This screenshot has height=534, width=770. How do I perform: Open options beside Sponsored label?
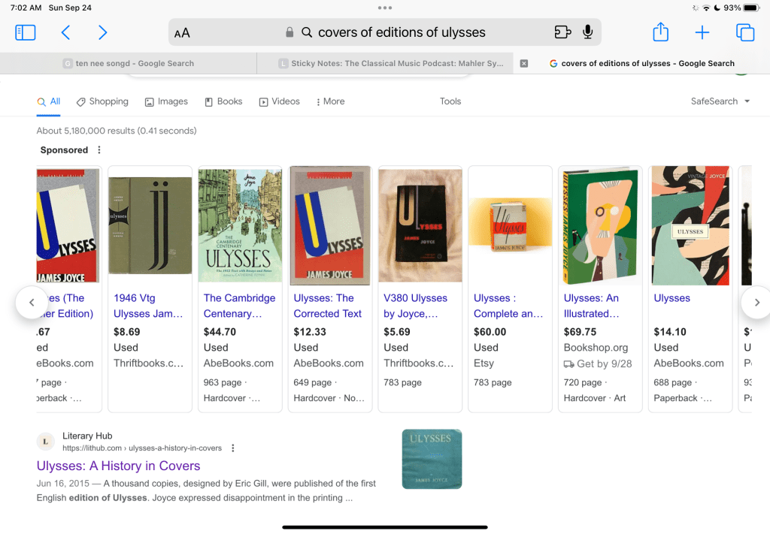coord(99,150)
